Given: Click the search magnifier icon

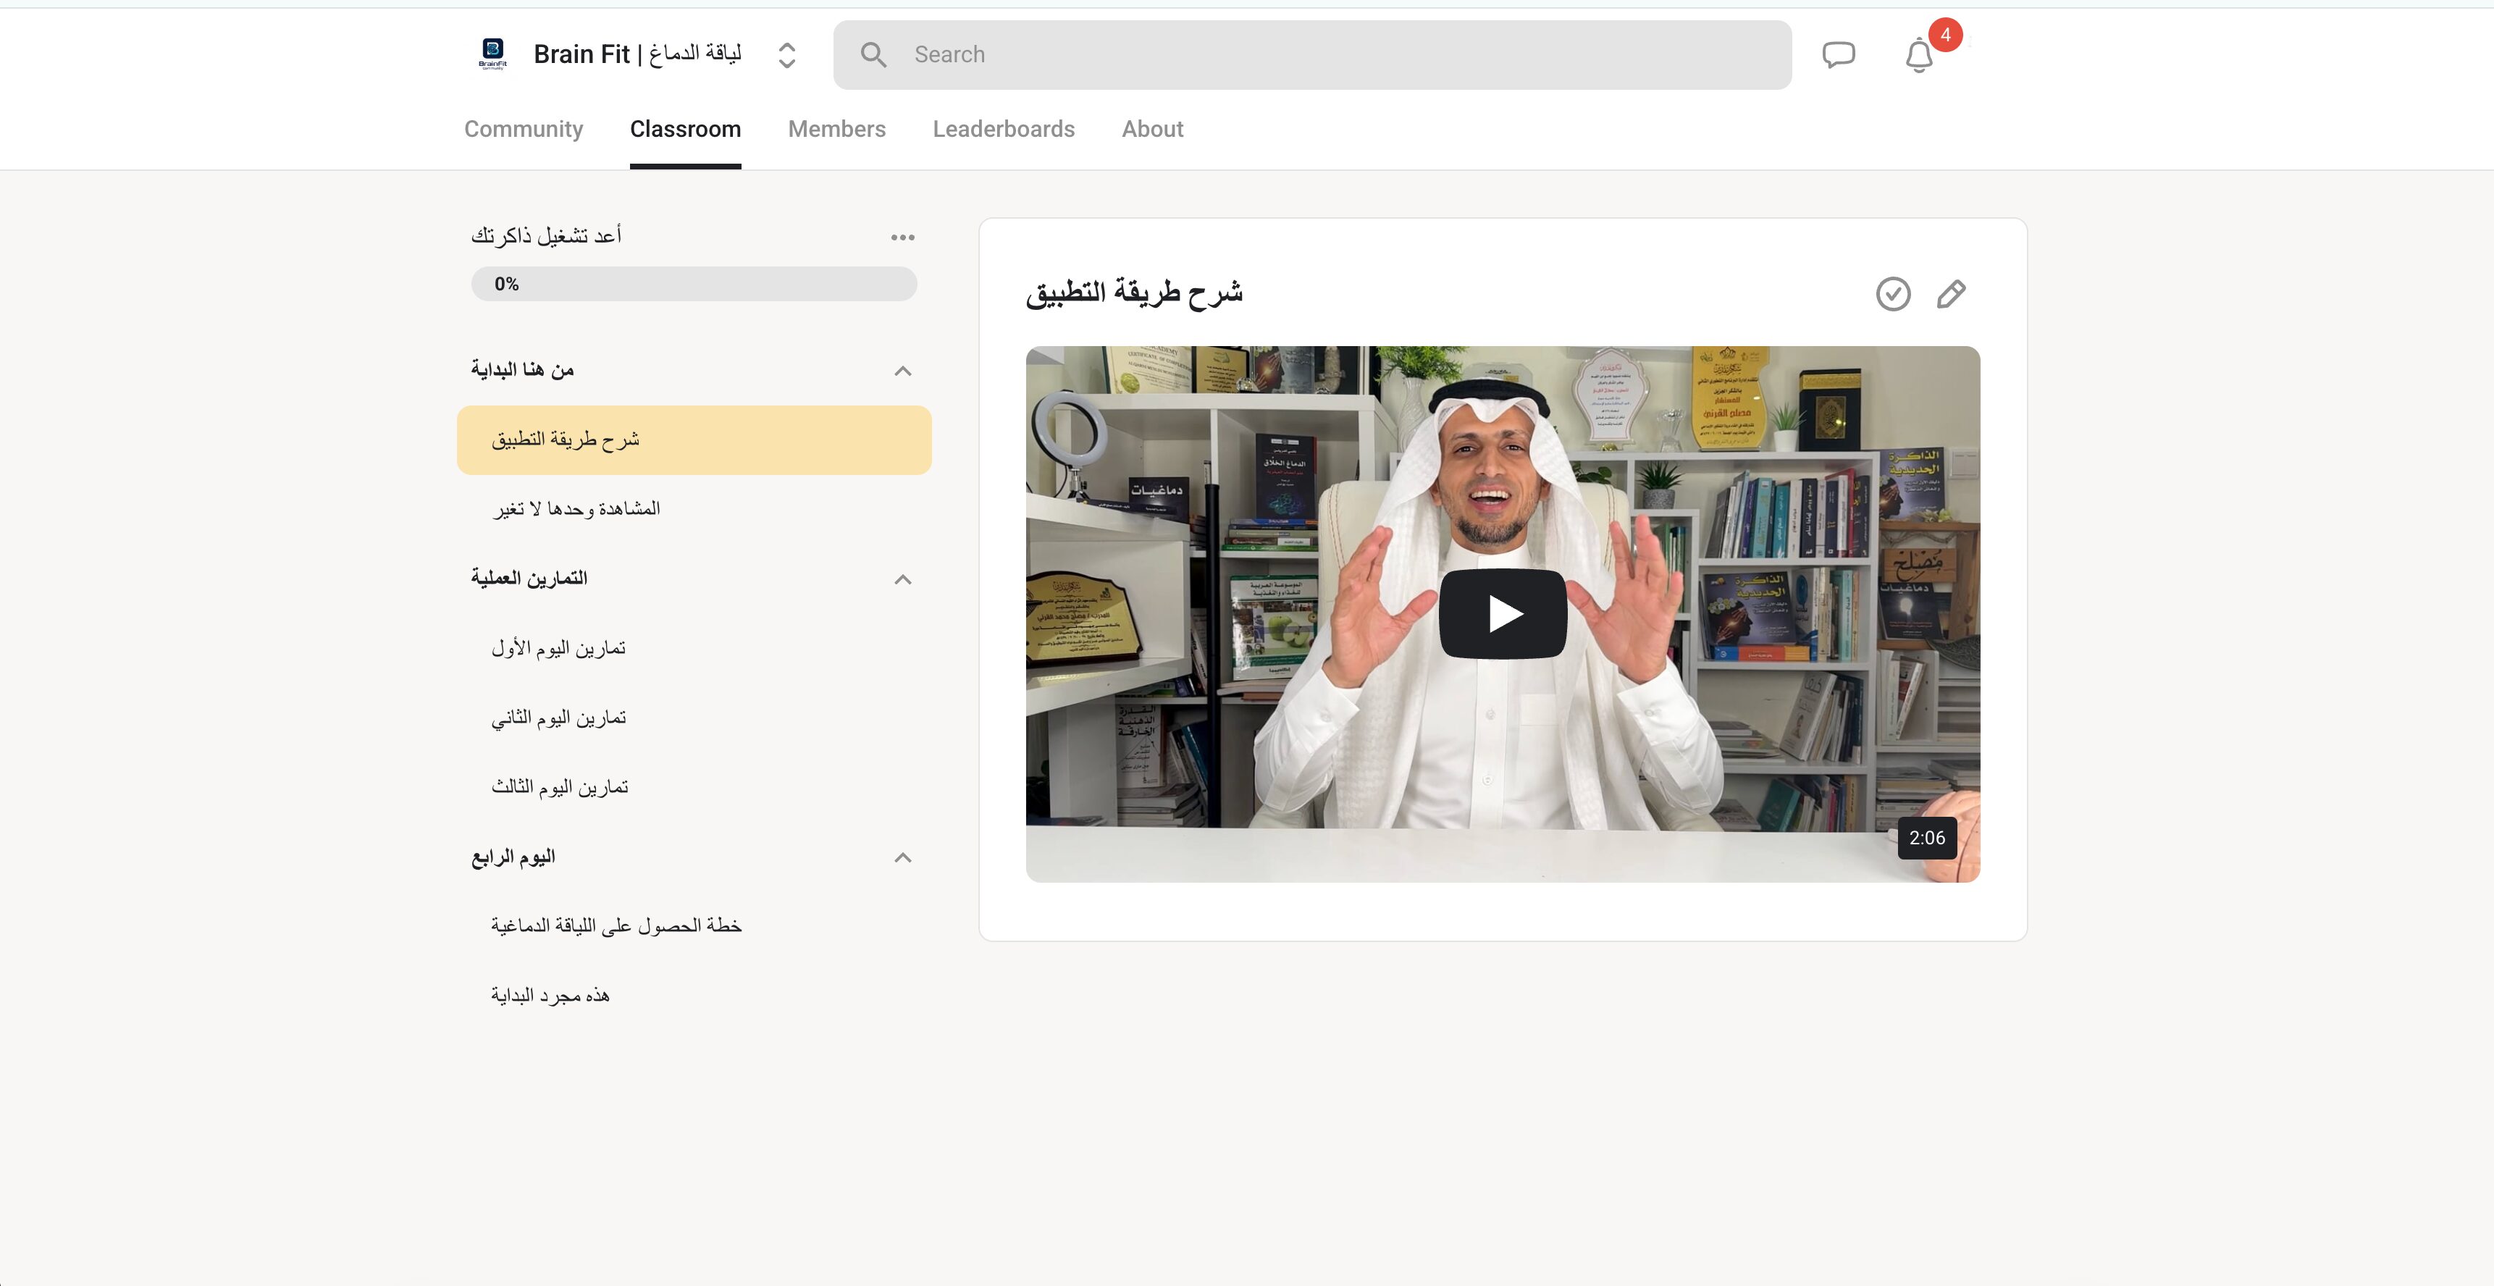Looking at the screenshot, I should point(873,55).
